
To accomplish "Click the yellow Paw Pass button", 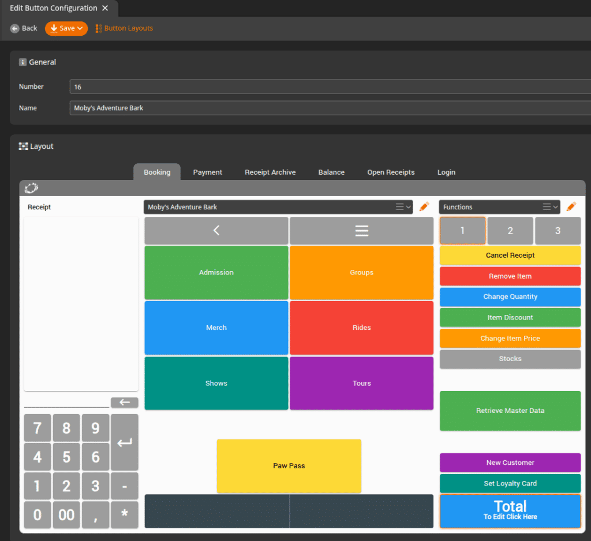I will click(x=289, y=466).
